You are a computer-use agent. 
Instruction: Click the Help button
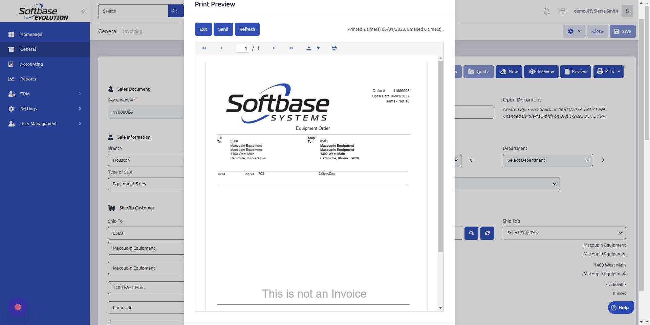click(621, 307)
